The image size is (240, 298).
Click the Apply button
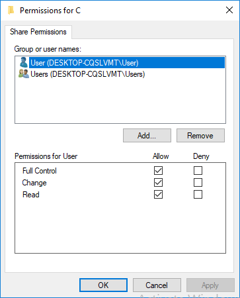(210, 285)
